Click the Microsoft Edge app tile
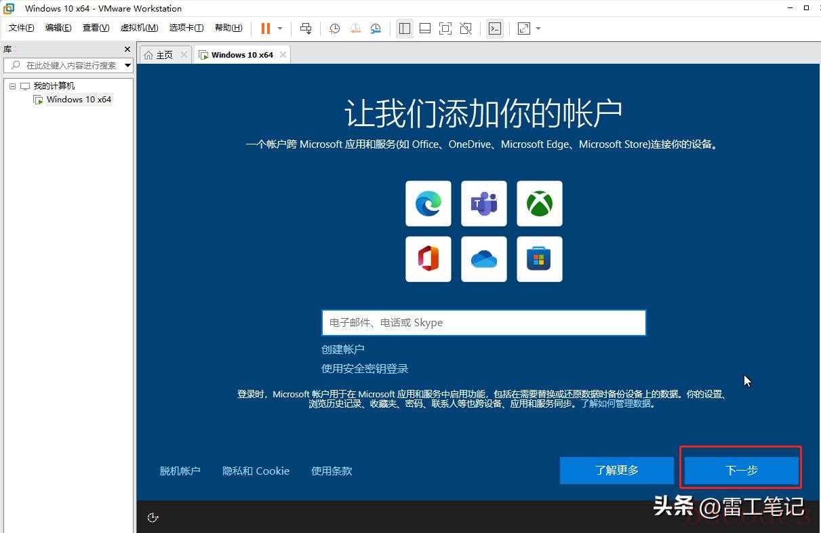Viewport: 821px width, 533px height. (428, 203)
